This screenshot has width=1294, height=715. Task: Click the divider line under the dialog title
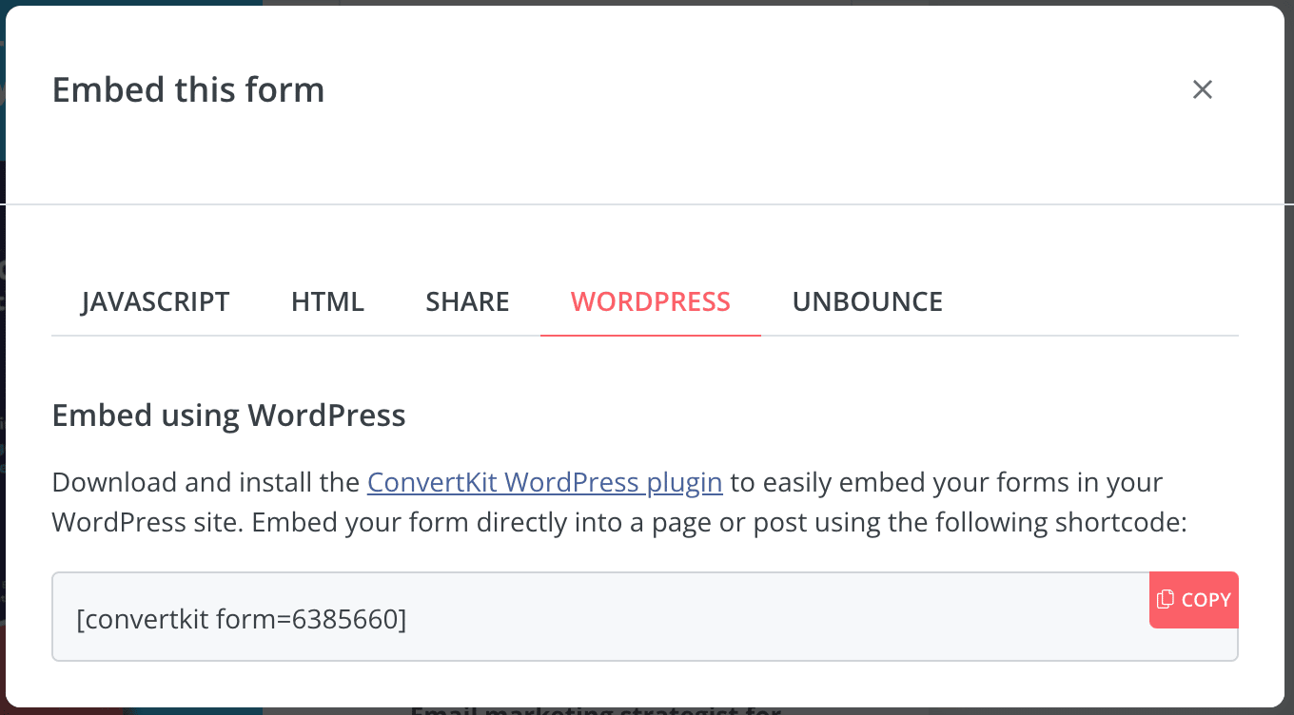pos(647,204)
